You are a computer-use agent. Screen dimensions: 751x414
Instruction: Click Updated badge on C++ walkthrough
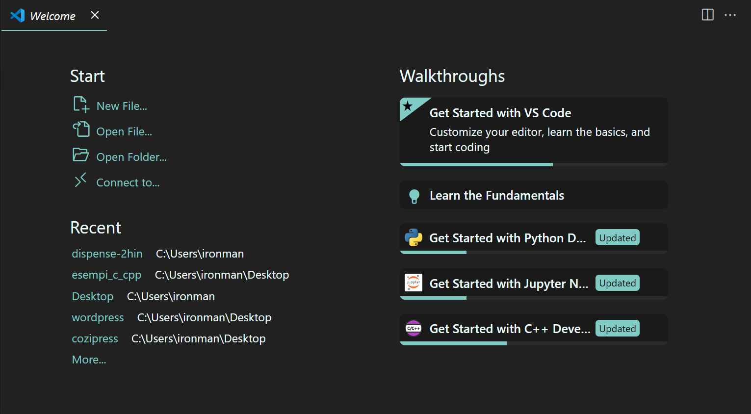tap(617, 329)
